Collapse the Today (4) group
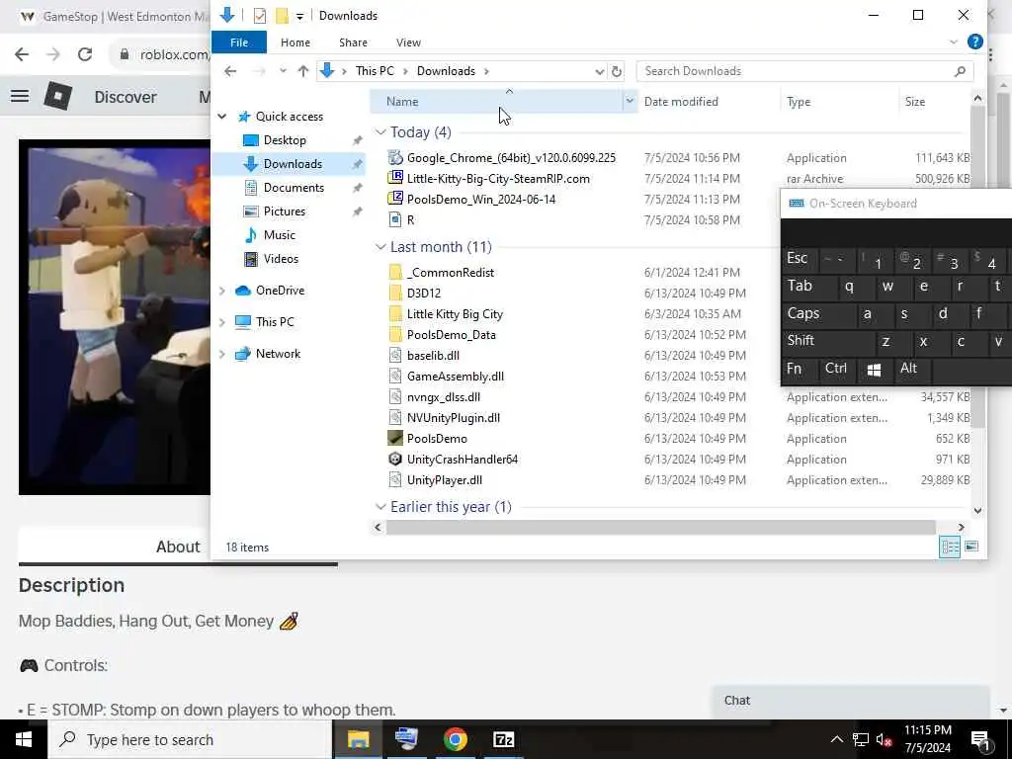The height and width of the screenshot is (759, 1012). click(x=380, y=132)
